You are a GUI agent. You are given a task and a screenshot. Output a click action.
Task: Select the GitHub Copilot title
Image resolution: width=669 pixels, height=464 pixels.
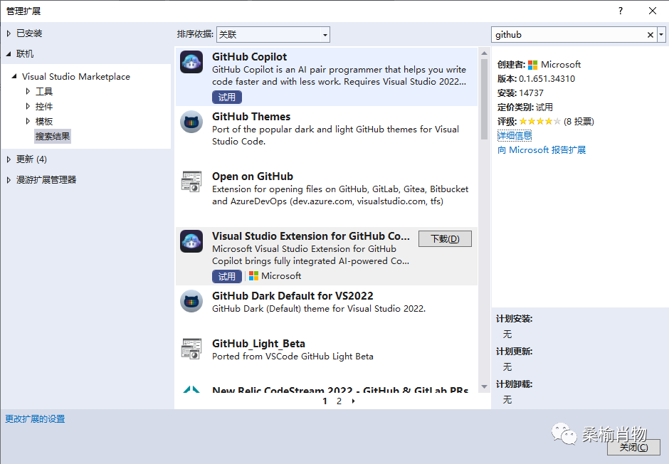[x=249, y=57]
